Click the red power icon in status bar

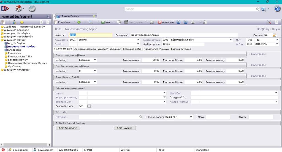3,150
